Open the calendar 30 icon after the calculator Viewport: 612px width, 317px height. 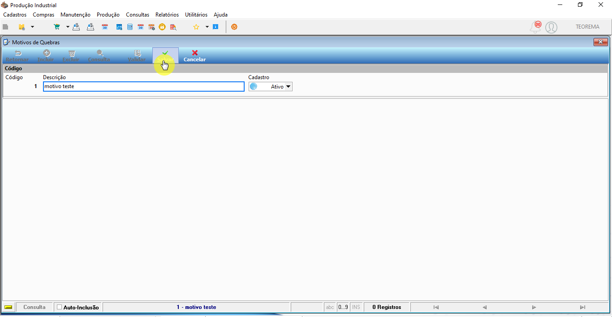(x=141, y=27)
